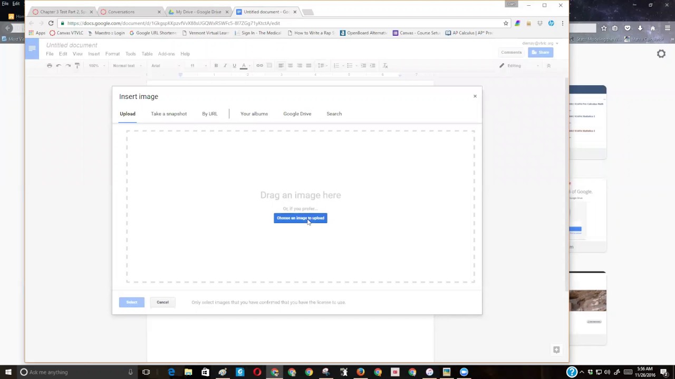Open the By URL tab

coord(209,114)
